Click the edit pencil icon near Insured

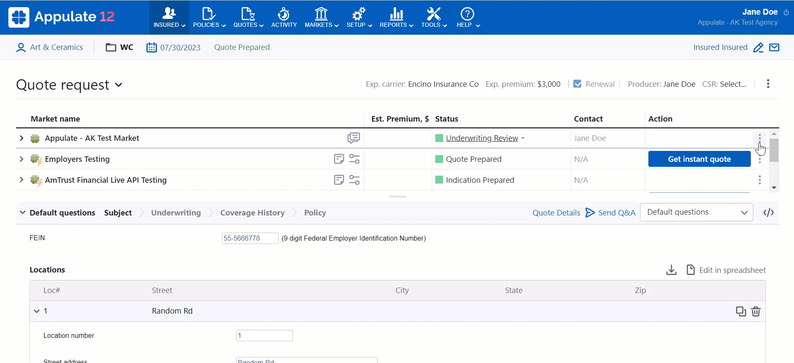tap(758, 47)
